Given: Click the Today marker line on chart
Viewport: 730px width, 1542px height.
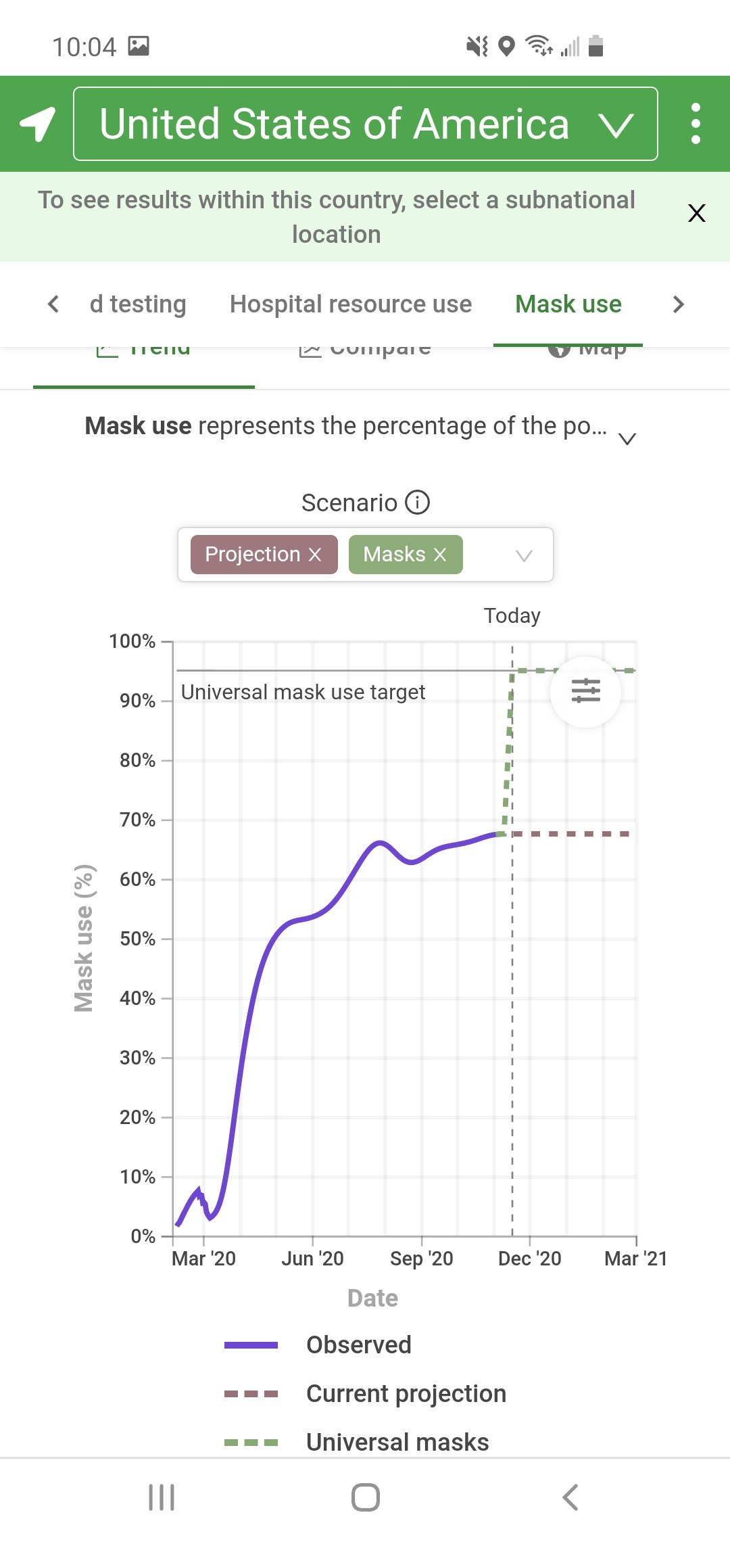Looking at the screenshot, I should [x=512, y=940].
